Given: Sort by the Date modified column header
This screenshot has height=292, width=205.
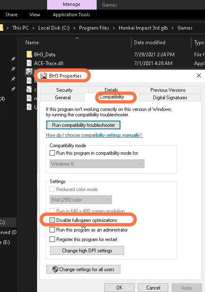Looking at the screenshot, I should (x=150, y=43).
